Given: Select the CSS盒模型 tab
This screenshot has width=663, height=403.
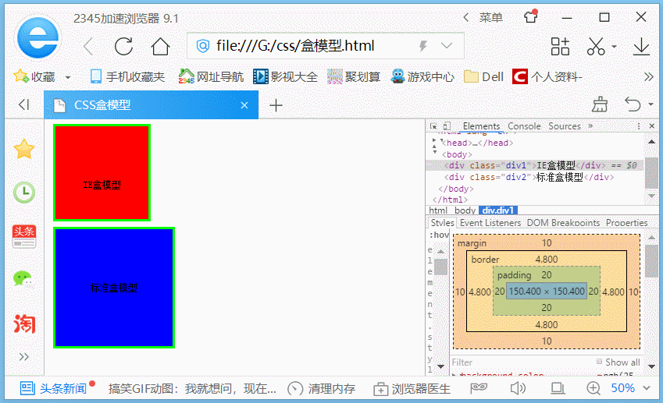Looking at the screenshot, I should (x=151, y=104).
